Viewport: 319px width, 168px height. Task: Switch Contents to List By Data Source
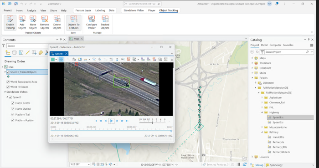click(14, 53)
